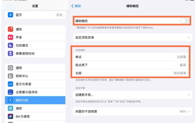Tap 创建新手势… label
195x123 pixels.
pyautogui.click(x=84, y=95)
